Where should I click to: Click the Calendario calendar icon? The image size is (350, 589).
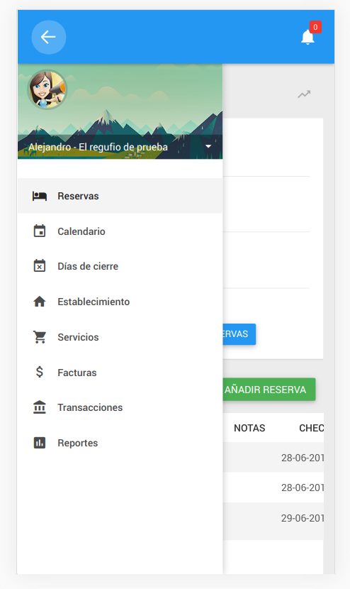(40, 231)
